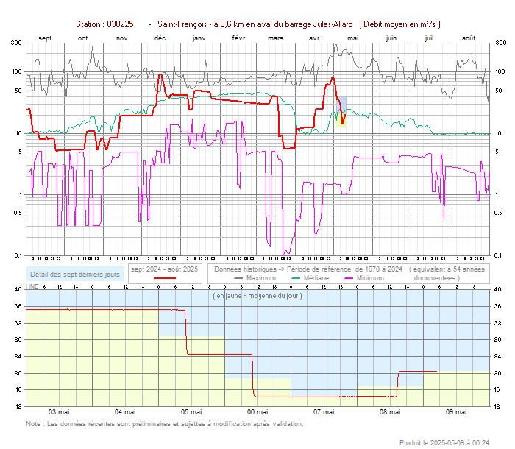The width and height of the screenshot is (515, 449).
Task: Click the '05 mai' date label
Action: [191, 412]
